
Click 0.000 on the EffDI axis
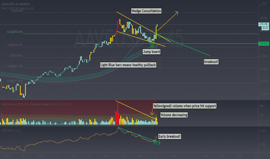coord(262,144)
